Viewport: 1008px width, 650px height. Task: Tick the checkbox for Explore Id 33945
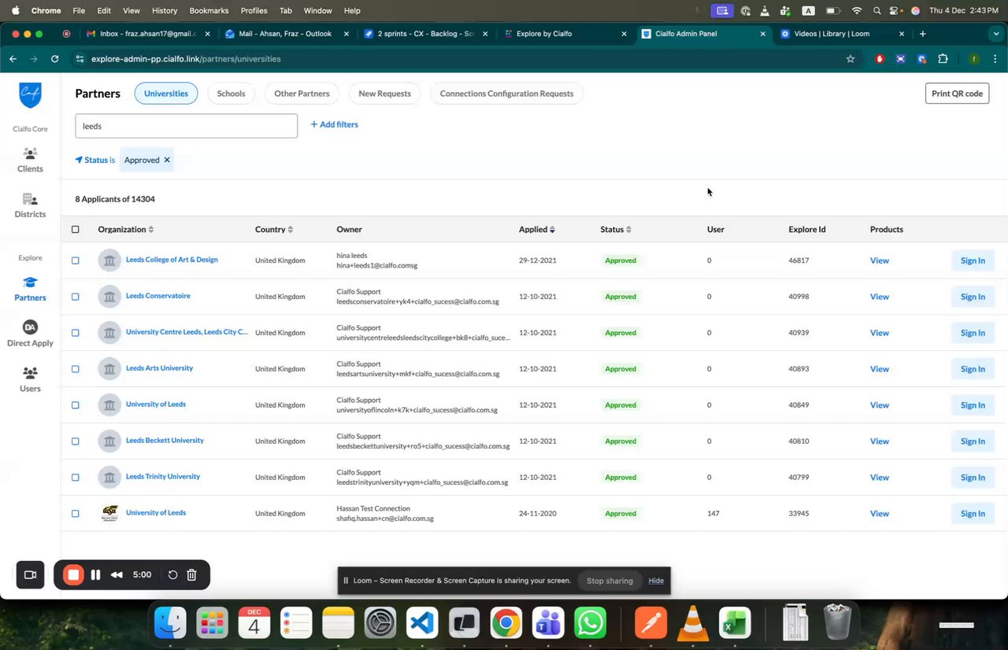tap(76, 514)
